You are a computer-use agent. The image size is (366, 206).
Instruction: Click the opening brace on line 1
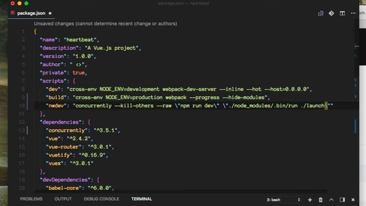click(x=35, y=31)
